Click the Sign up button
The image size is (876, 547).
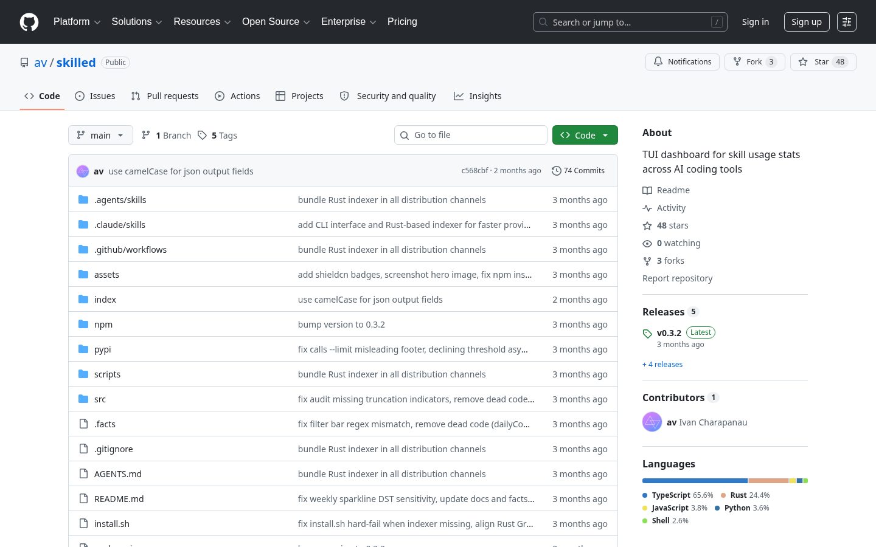(x=807, y=22)
